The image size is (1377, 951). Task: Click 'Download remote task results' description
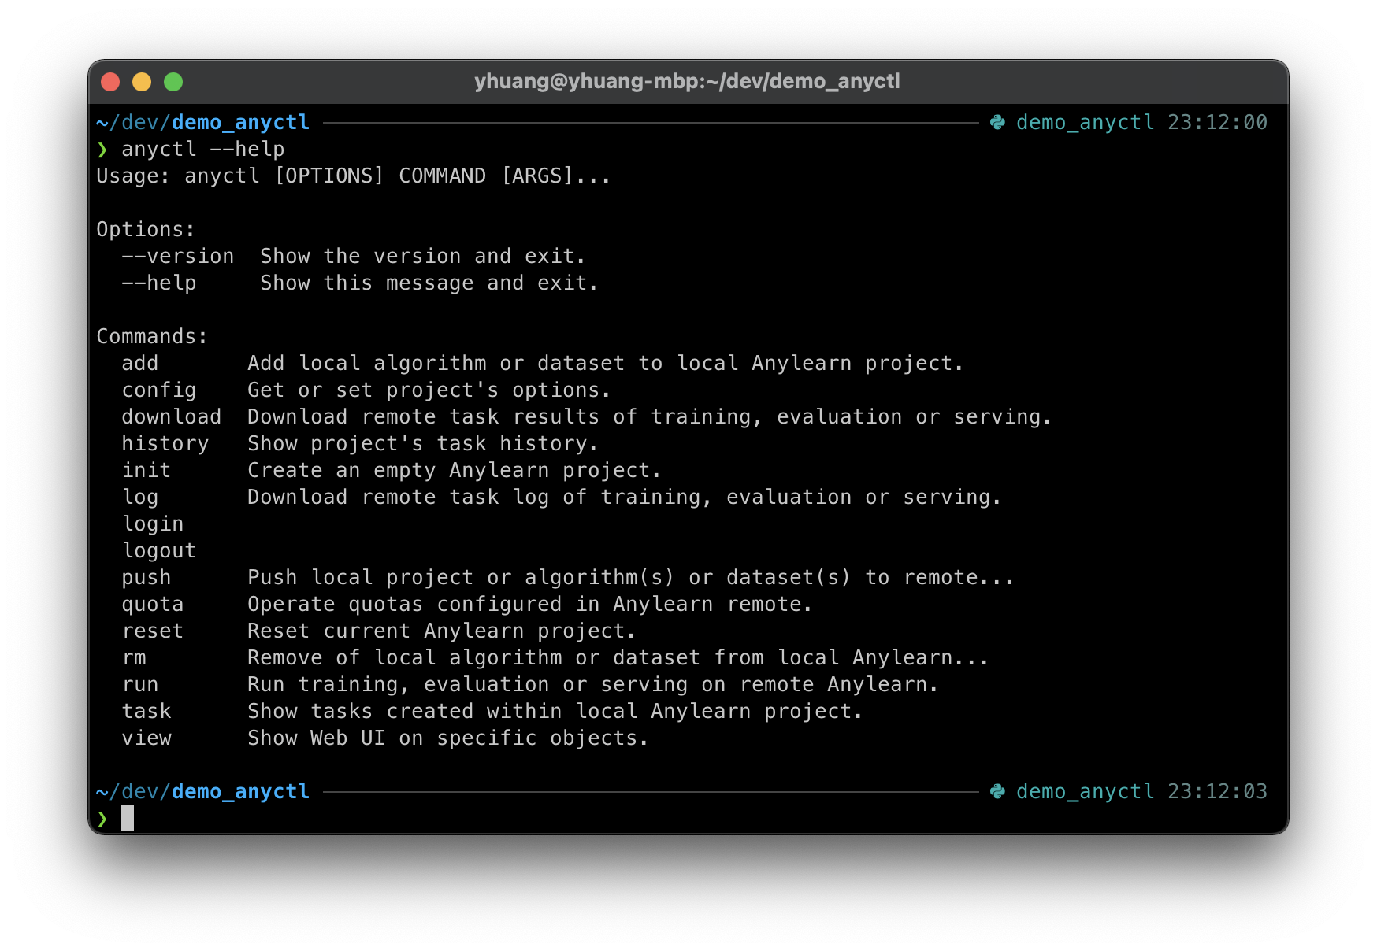(650, 417)
